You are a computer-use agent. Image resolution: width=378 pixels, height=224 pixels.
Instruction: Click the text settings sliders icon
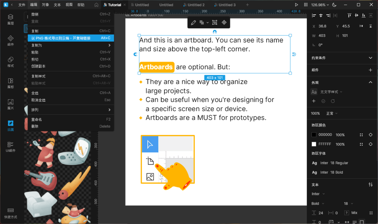(x=371, y=185)
